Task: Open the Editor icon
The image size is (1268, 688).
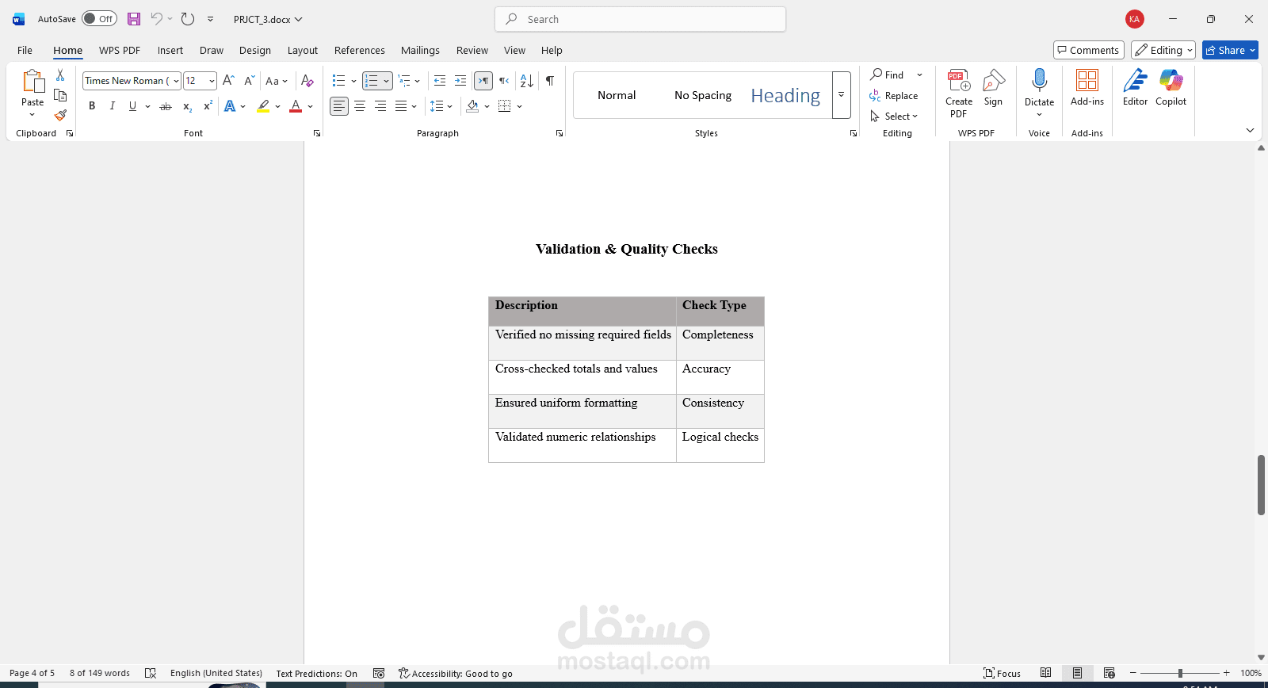Action: (1135, 81)
